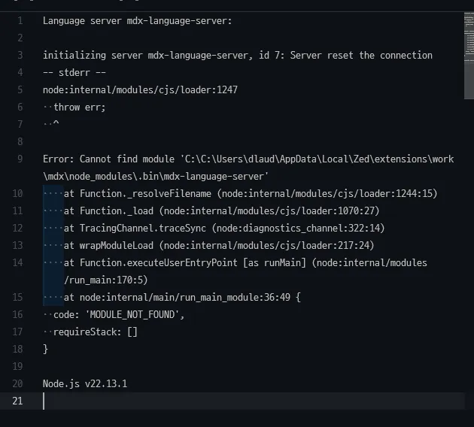The height and width of the screenshot is (427, 474).
Task: Click the 'Node.js v22.13.1' version text
Action: pyautogui.click(x=85, y=383)
